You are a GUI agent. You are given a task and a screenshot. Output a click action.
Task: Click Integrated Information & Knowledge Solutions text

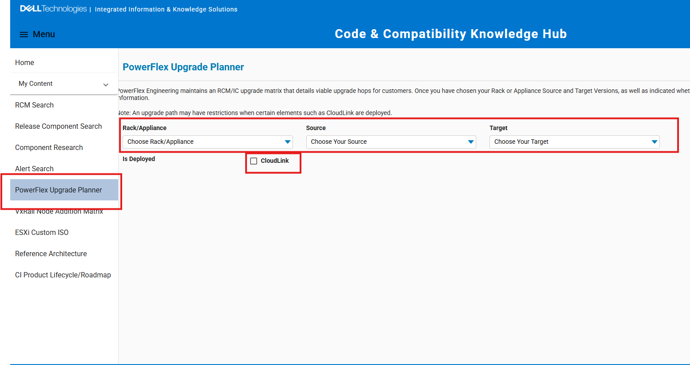click(x=166, y=9)
